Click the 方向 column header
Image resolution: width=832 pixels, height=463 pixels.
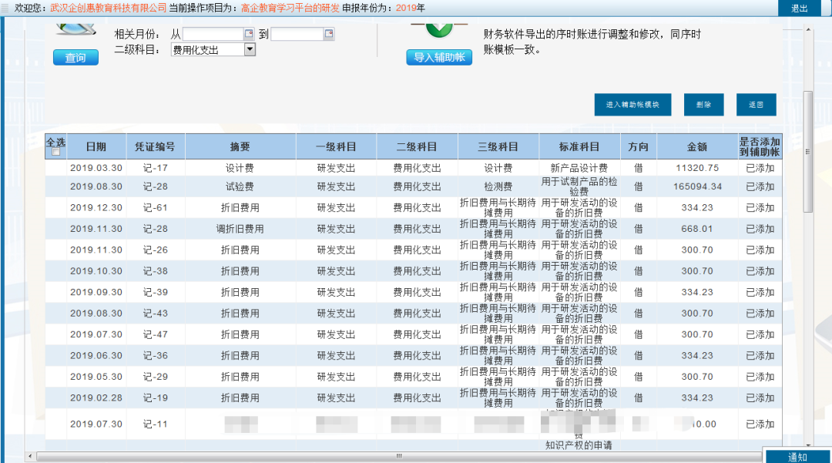point(639,147)
